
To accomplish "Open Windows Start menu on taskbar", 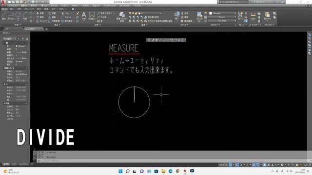I will pyautogui.click(x=120, y=171).
